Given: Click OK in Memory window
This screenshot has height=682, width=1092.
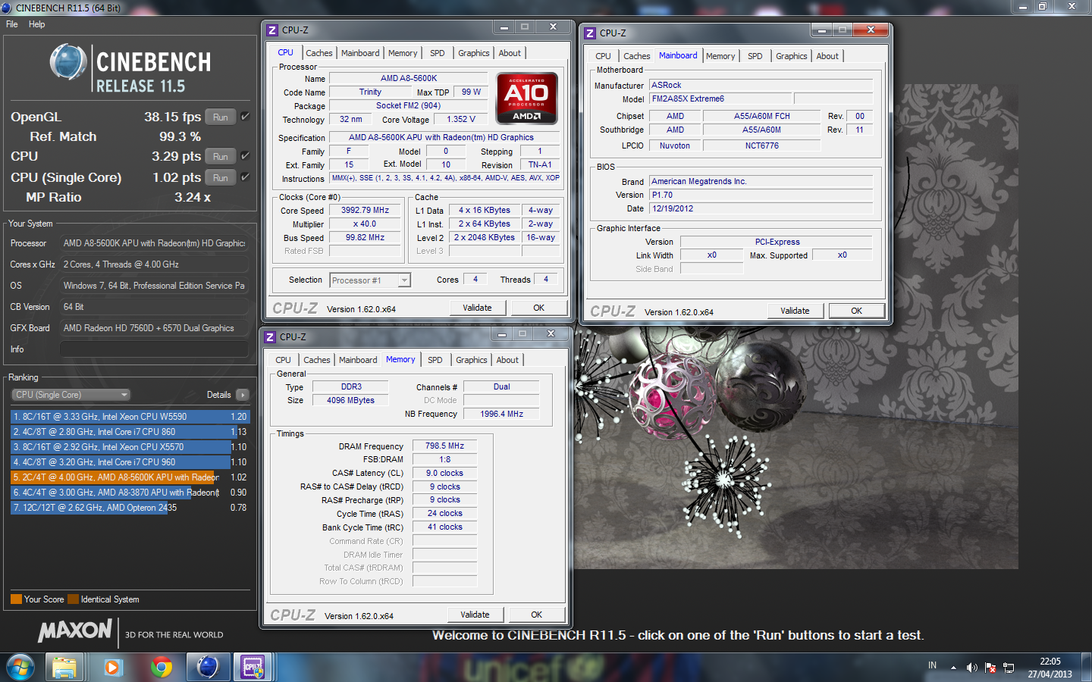Looking at the screenshot, I should coord(536,615).
